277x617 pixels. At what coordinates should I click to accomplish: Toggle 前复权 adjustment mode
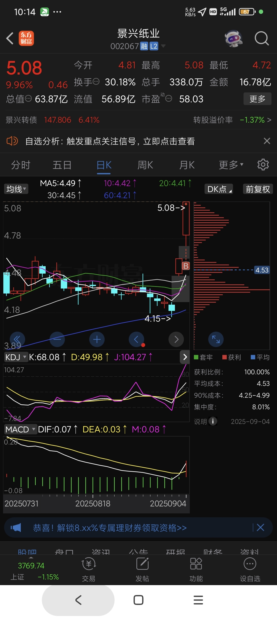pyautogui.click(x=258, y=189)
